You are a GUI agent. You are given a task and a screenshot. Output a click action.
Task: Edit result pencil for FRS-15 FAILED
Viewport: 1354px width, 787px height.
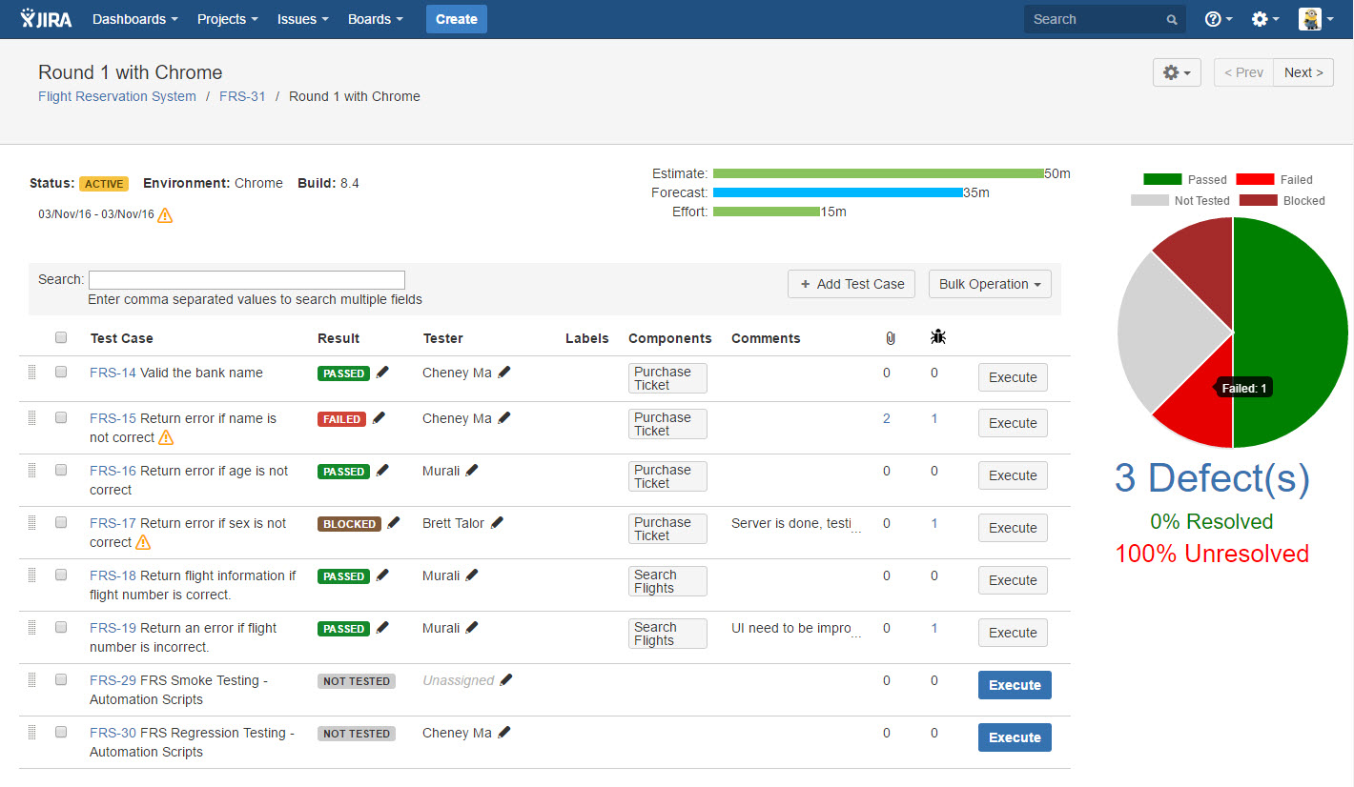380,418
